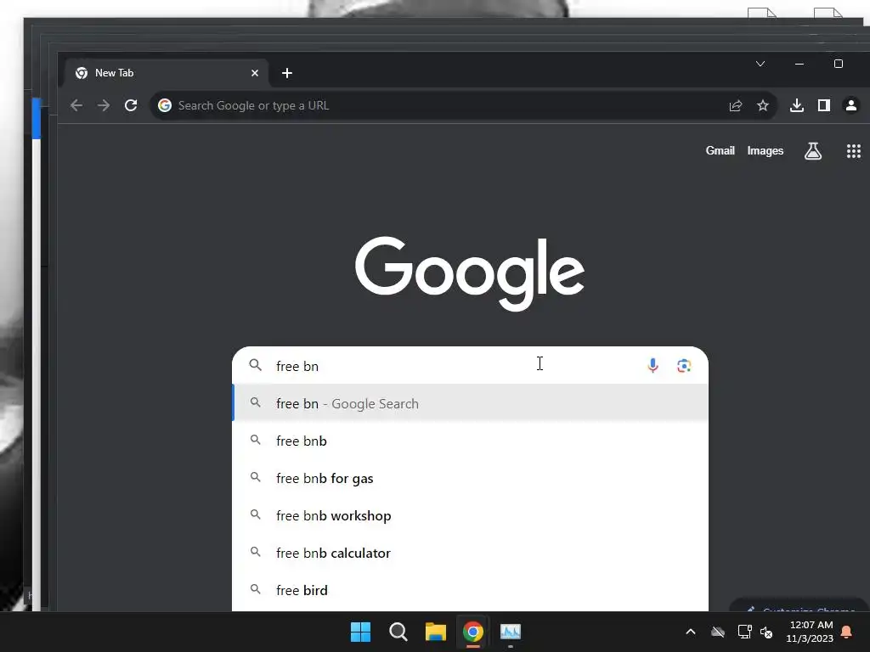Image resolution: width=870 pixels, height=652 pixels.
Task: Choose suggestion free bnb for gas
Action: tap(470, 478)
